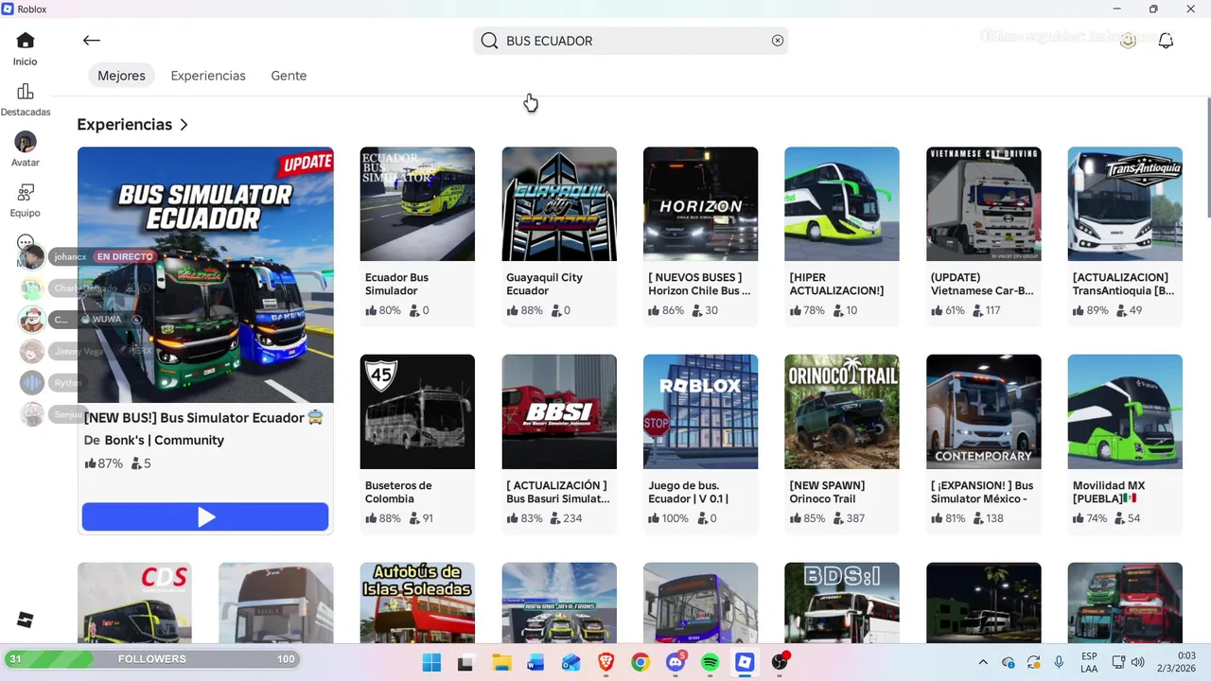This screenshot has width=1211, height=681.
Task: Open OBS Studio from taskbar
Action: click(781, 662)
